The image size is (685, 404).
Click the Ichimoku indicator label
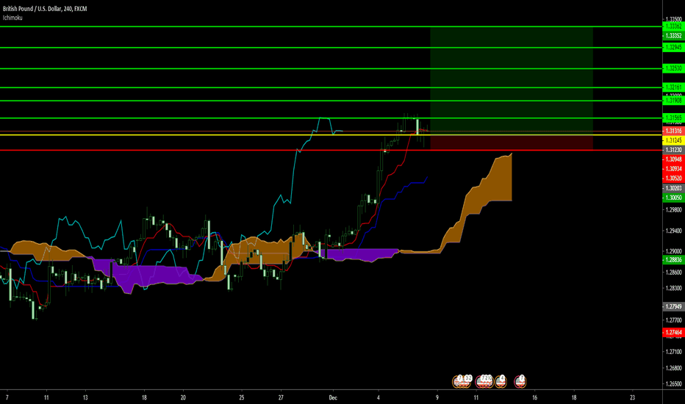point(12,16)
